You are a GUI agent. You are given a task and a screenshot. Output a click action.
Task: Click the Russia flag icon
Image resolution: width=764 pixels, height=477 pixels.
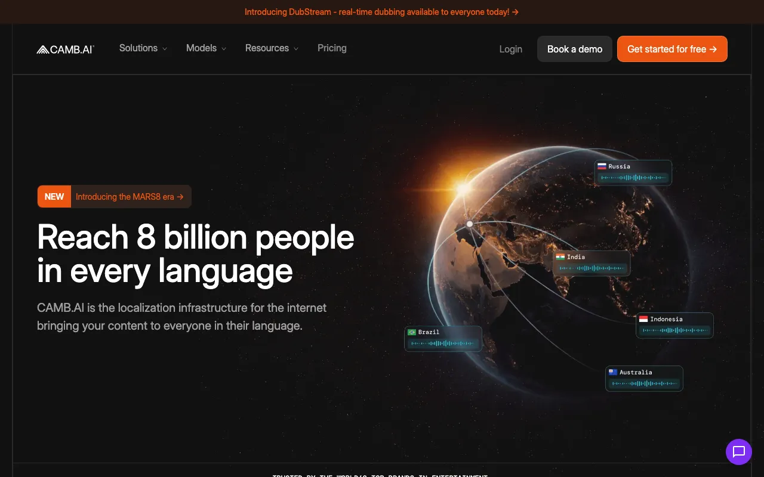pyautogui.click(x=602, y=166)
